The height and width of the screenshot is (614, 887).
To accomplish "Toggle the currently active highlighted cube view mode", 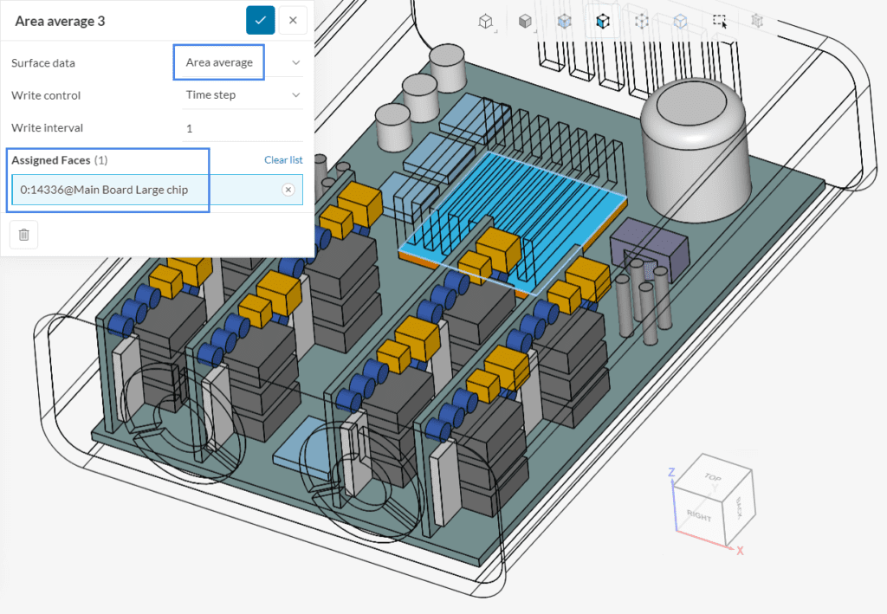I will click(602, 22).
